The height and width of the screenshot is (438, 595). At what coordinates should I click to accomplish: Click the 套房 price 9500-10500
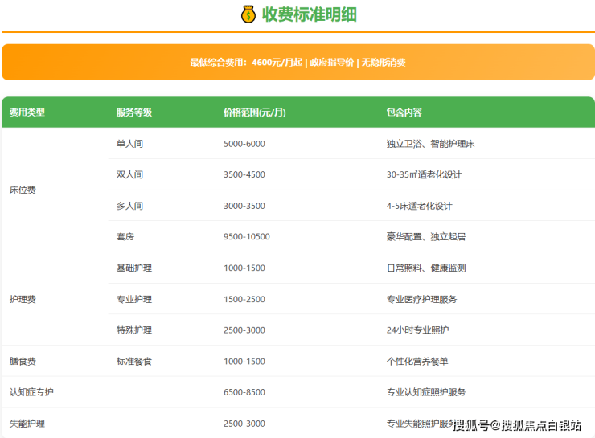pos(246,237)
